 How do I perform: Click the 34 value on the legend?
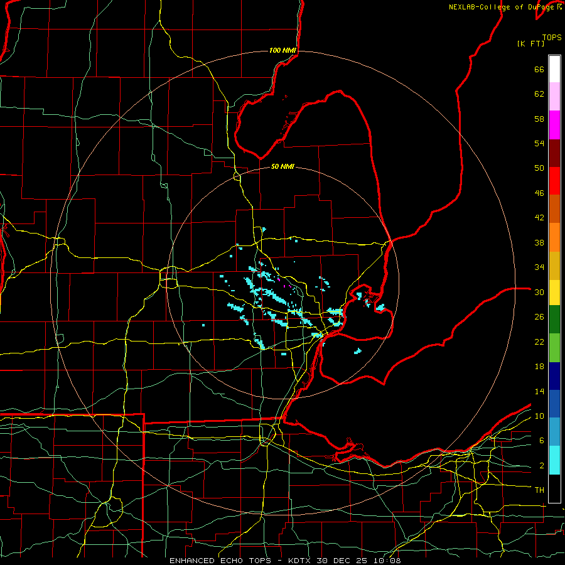[539, 267]
